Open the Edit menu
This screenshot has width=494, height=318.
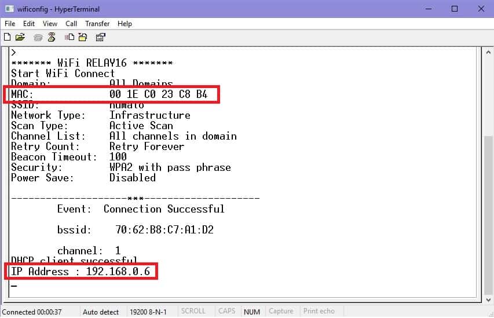[x=29, y=24]
